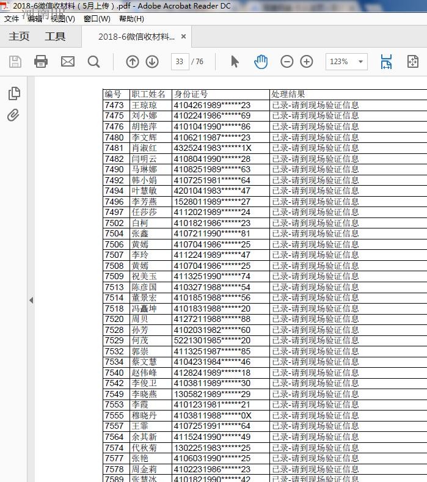
Task: Switch to the 工具 tab
Action: point(55,37)
